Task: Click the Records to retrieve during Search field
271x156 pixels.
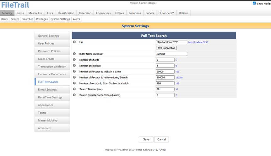Action: coord(165,78)
